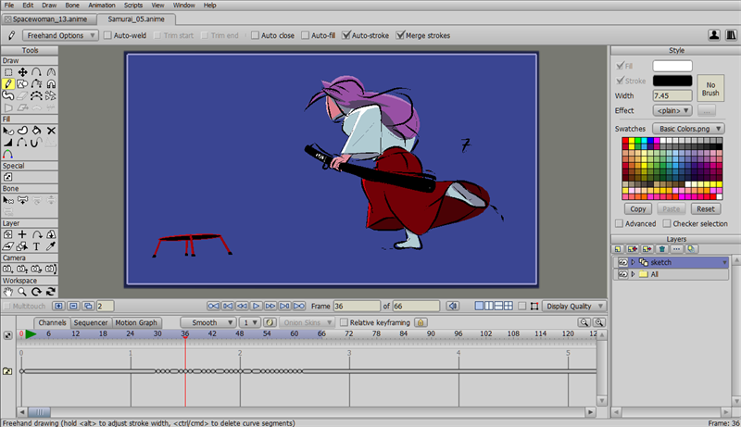Expand the All layer group
Viewport: 741px width, 427px height.
632,274
